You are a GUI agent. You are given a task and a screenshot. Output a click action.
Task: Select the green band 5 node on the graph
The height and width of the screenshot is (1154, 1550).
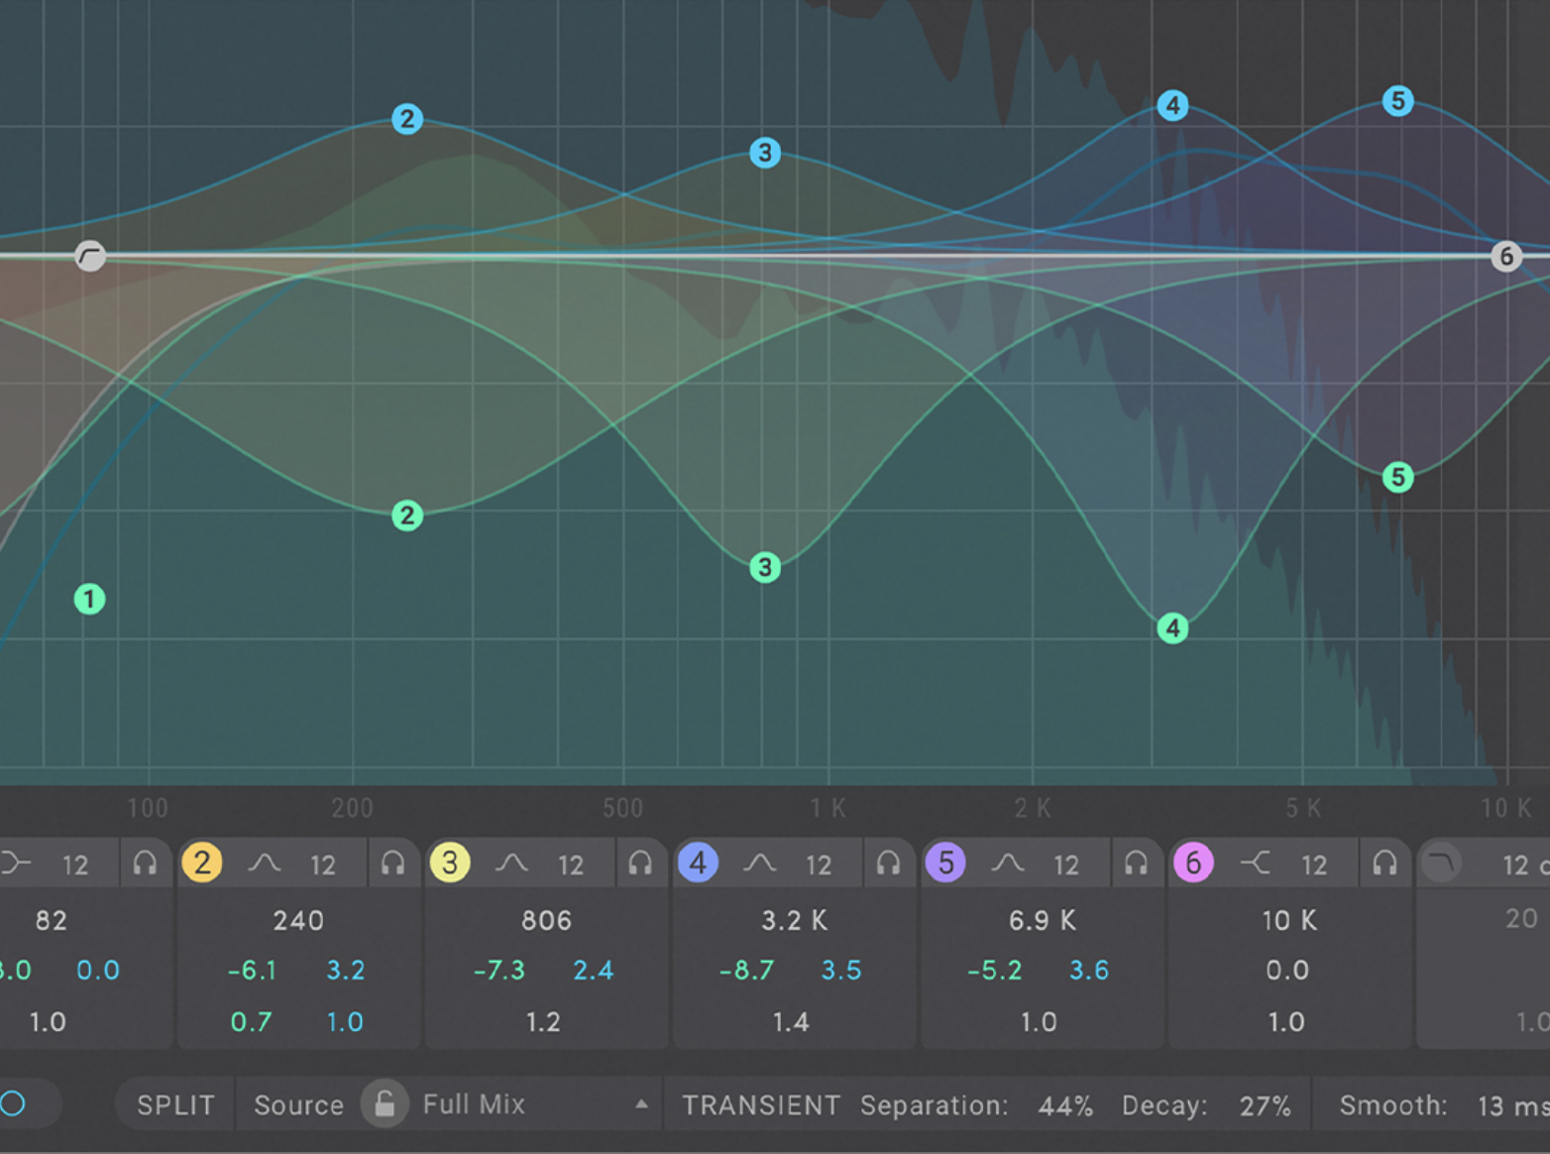(x=1397, y=477)
